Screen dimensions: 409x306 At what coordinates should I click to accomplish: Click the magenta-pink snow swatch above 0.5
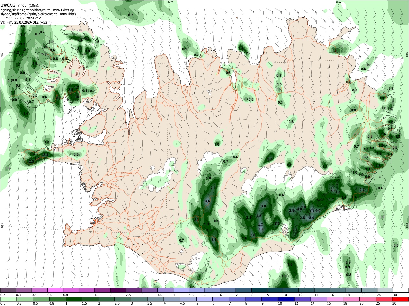55,290
